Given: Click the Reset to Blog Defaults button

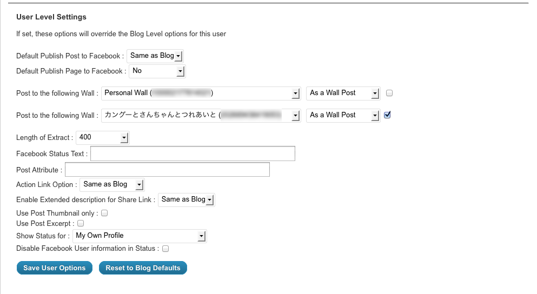Looking at the screenshot, I should coord(143,268).
